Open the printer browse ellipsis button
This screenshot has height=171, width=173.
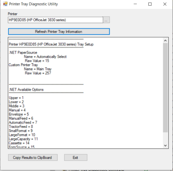pos(106,20)
